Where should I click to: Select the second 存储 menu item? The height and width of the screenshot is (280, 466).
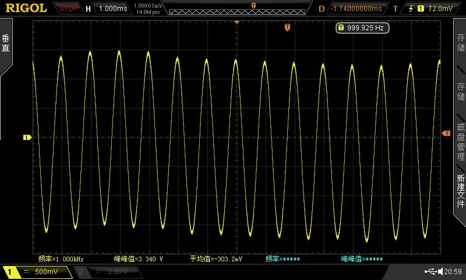pos(461,92)
